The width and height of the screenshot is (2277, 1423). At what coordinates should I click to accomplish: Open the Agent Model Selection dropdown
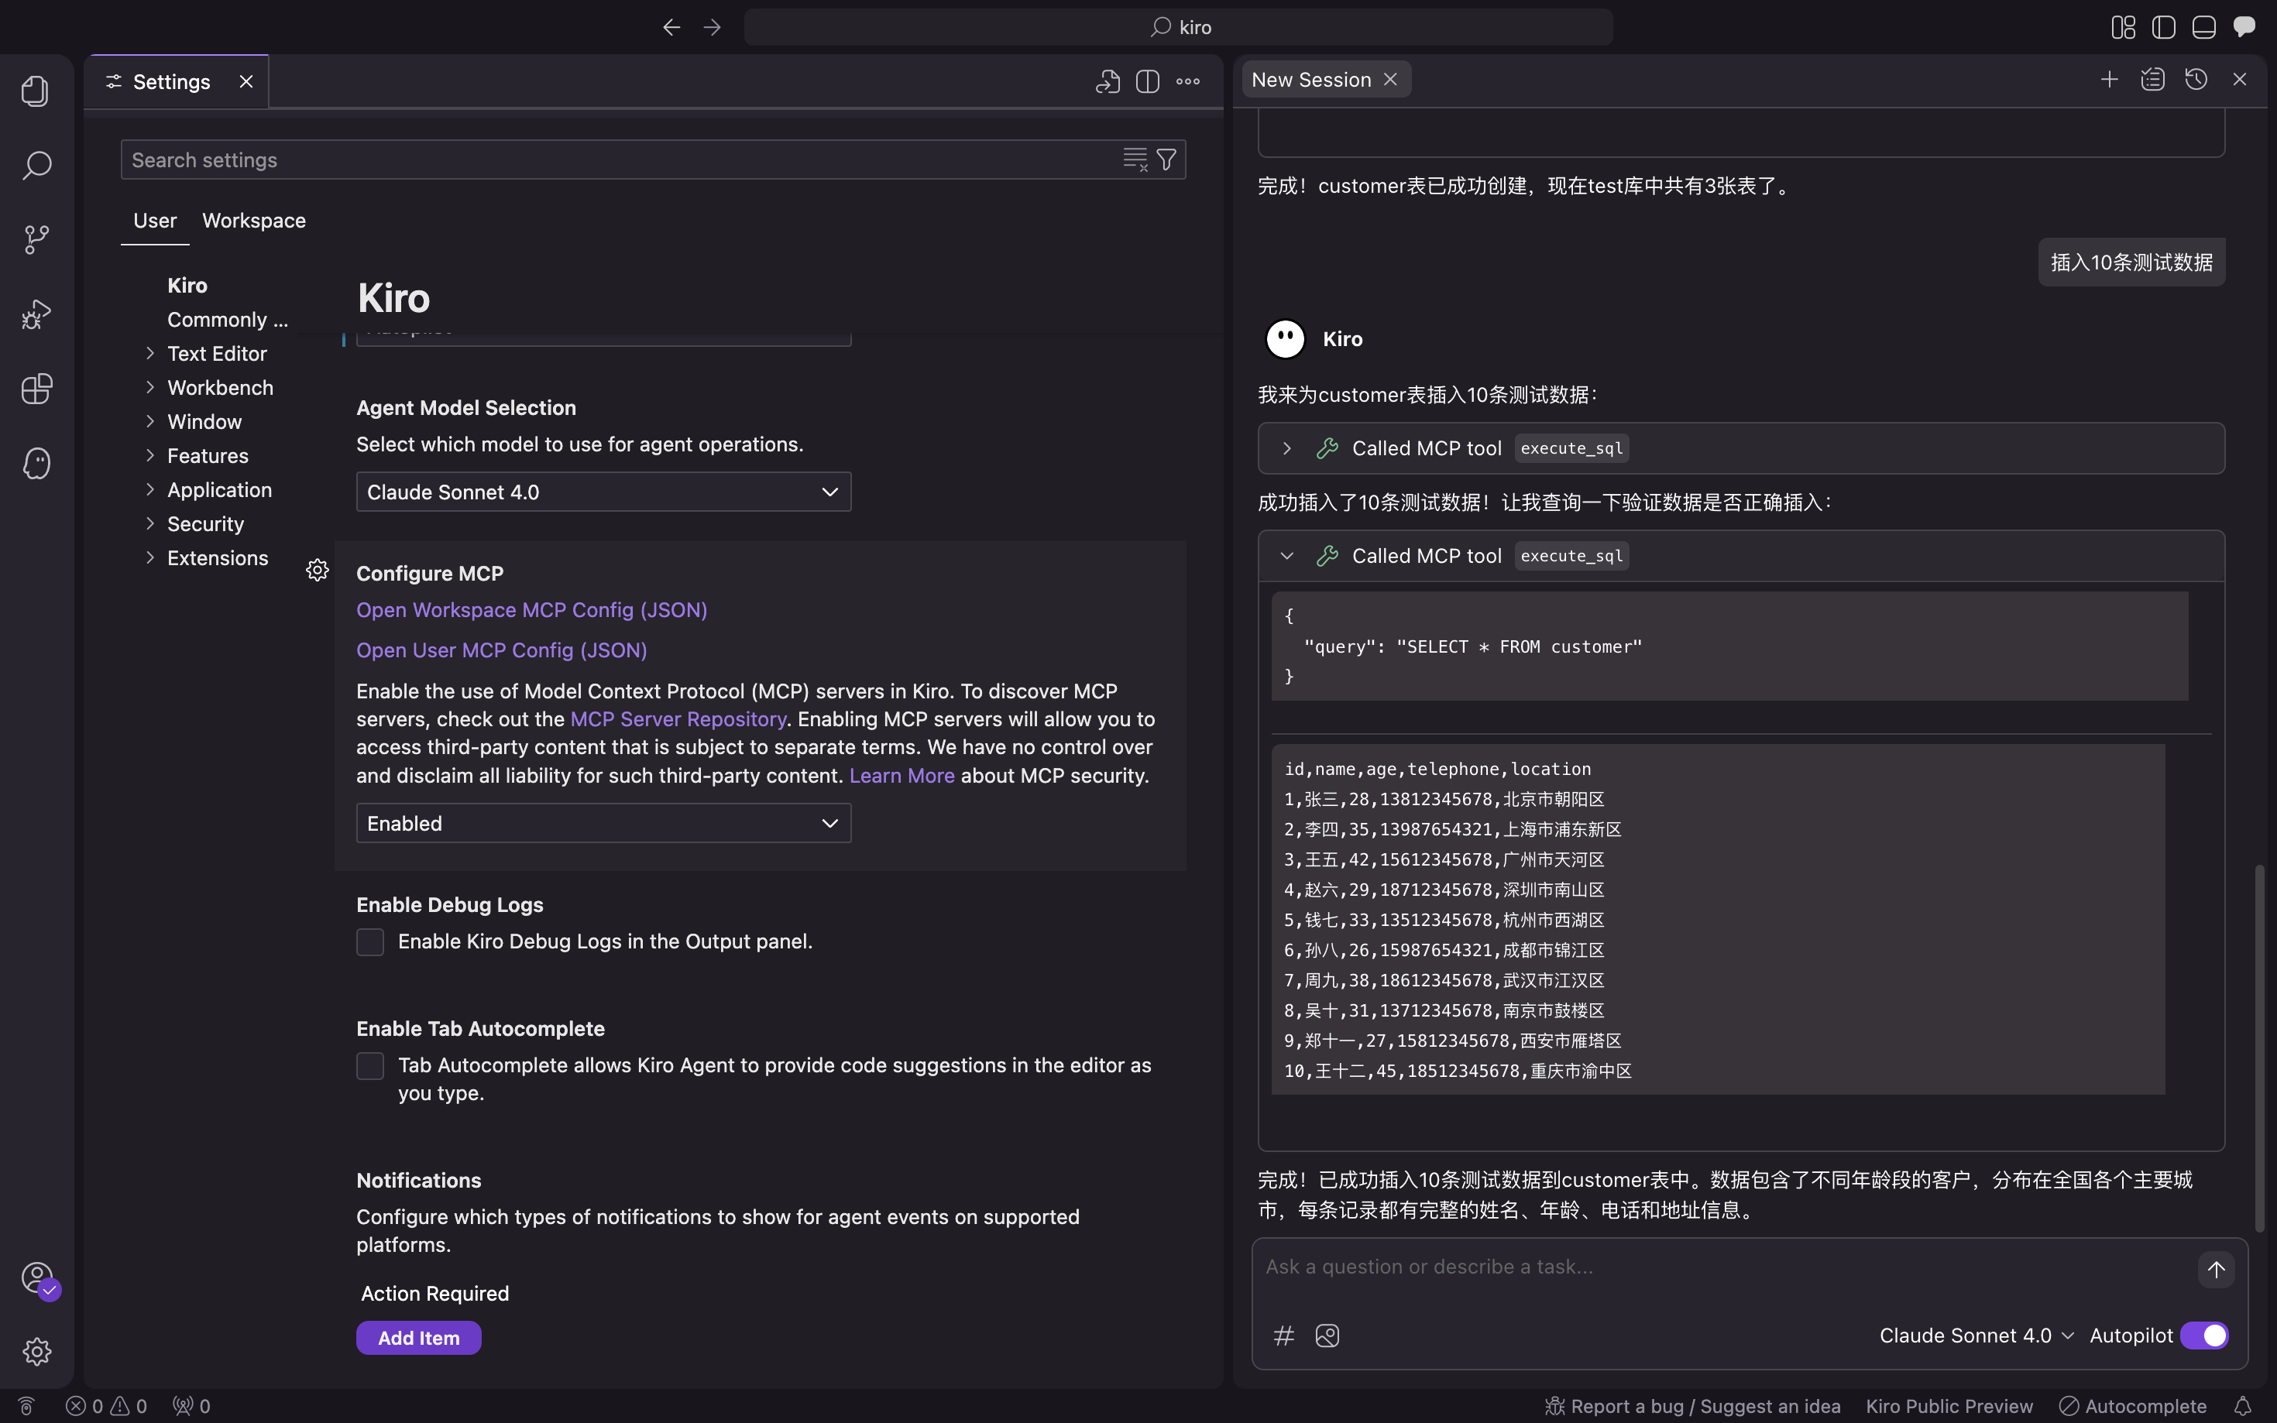coord(603,492)
